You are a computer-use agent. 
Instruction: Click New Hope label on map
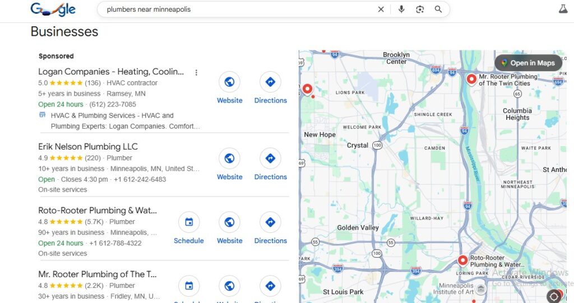pos(320,134)
